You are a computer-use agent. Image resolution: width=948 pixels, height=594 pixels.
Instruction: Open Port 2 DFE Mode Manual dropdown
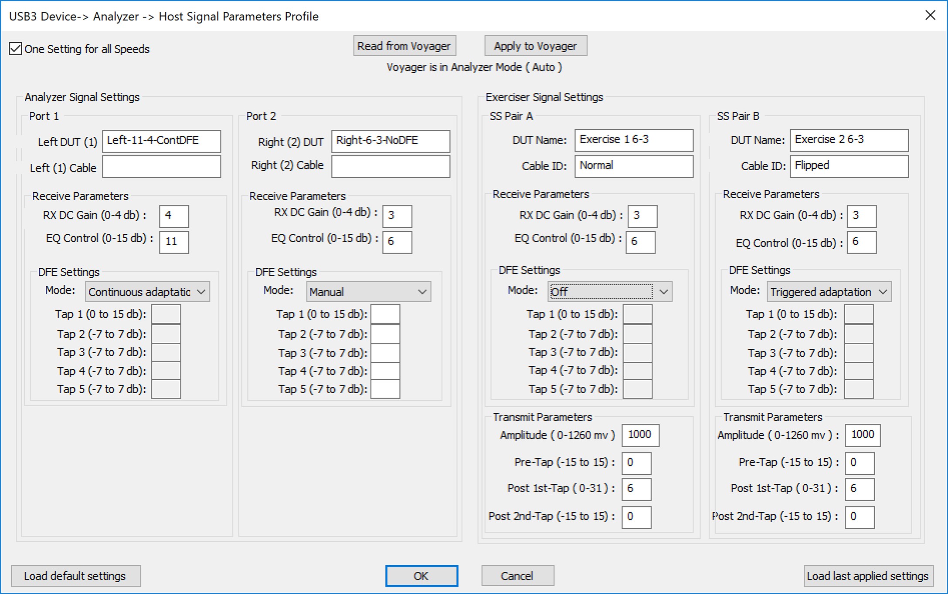coord(368,292)
